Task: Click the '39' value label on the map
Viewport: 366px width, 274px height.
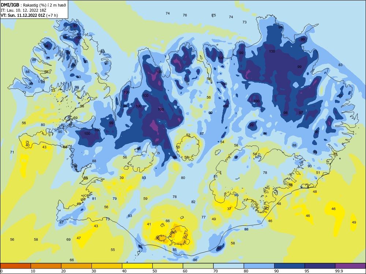Action: coord(122,178)
